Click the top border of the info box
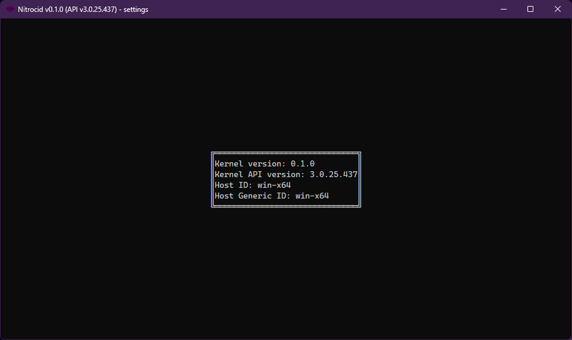The width and height of the screenshot is (572, 340). pos(286,154)
